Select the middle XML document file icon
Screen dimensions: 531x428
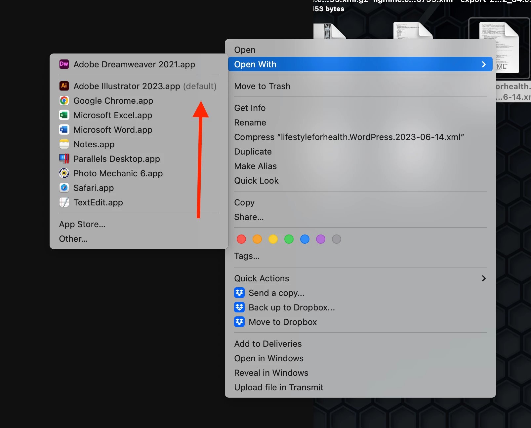pos(413,30)
